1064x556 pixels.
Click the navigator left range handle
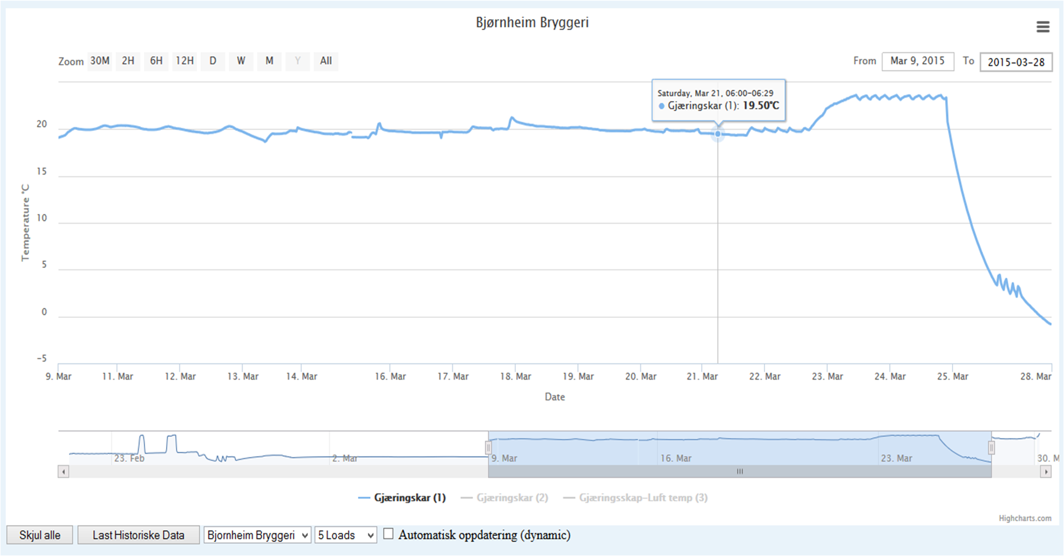click(488, 448)
